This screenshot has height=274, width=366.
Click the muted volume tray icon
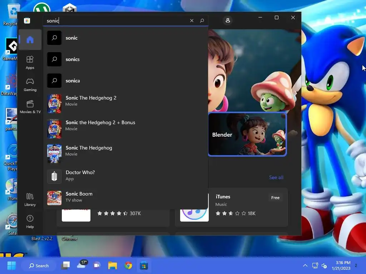pyautogui.click(x=324, y=265)
